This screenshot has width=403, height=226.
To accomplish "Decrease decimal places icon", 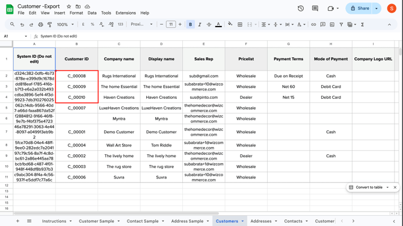I will tap(102, 25).
